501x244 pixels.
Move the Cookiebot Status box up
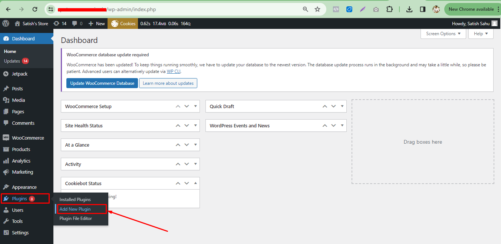(178, 183)
